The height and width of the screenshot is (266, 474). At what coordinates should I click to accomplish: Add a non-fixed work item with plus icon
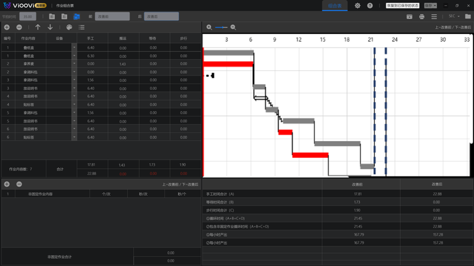click(7, 184)
